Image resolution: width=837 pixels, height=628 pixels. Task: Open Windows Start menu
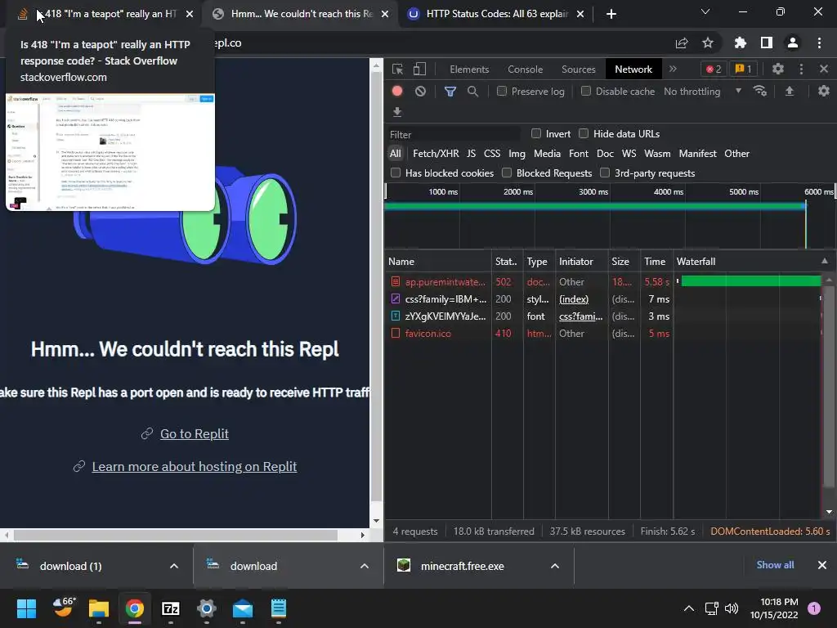tap(26, 608)
